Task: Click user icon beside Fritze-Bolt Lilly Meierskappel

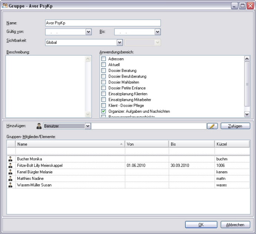Action: coord(10,165)
